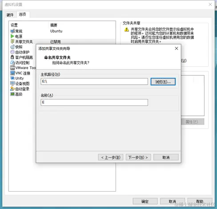Click the 访问控制 access control icon

[x=12, y=62]
